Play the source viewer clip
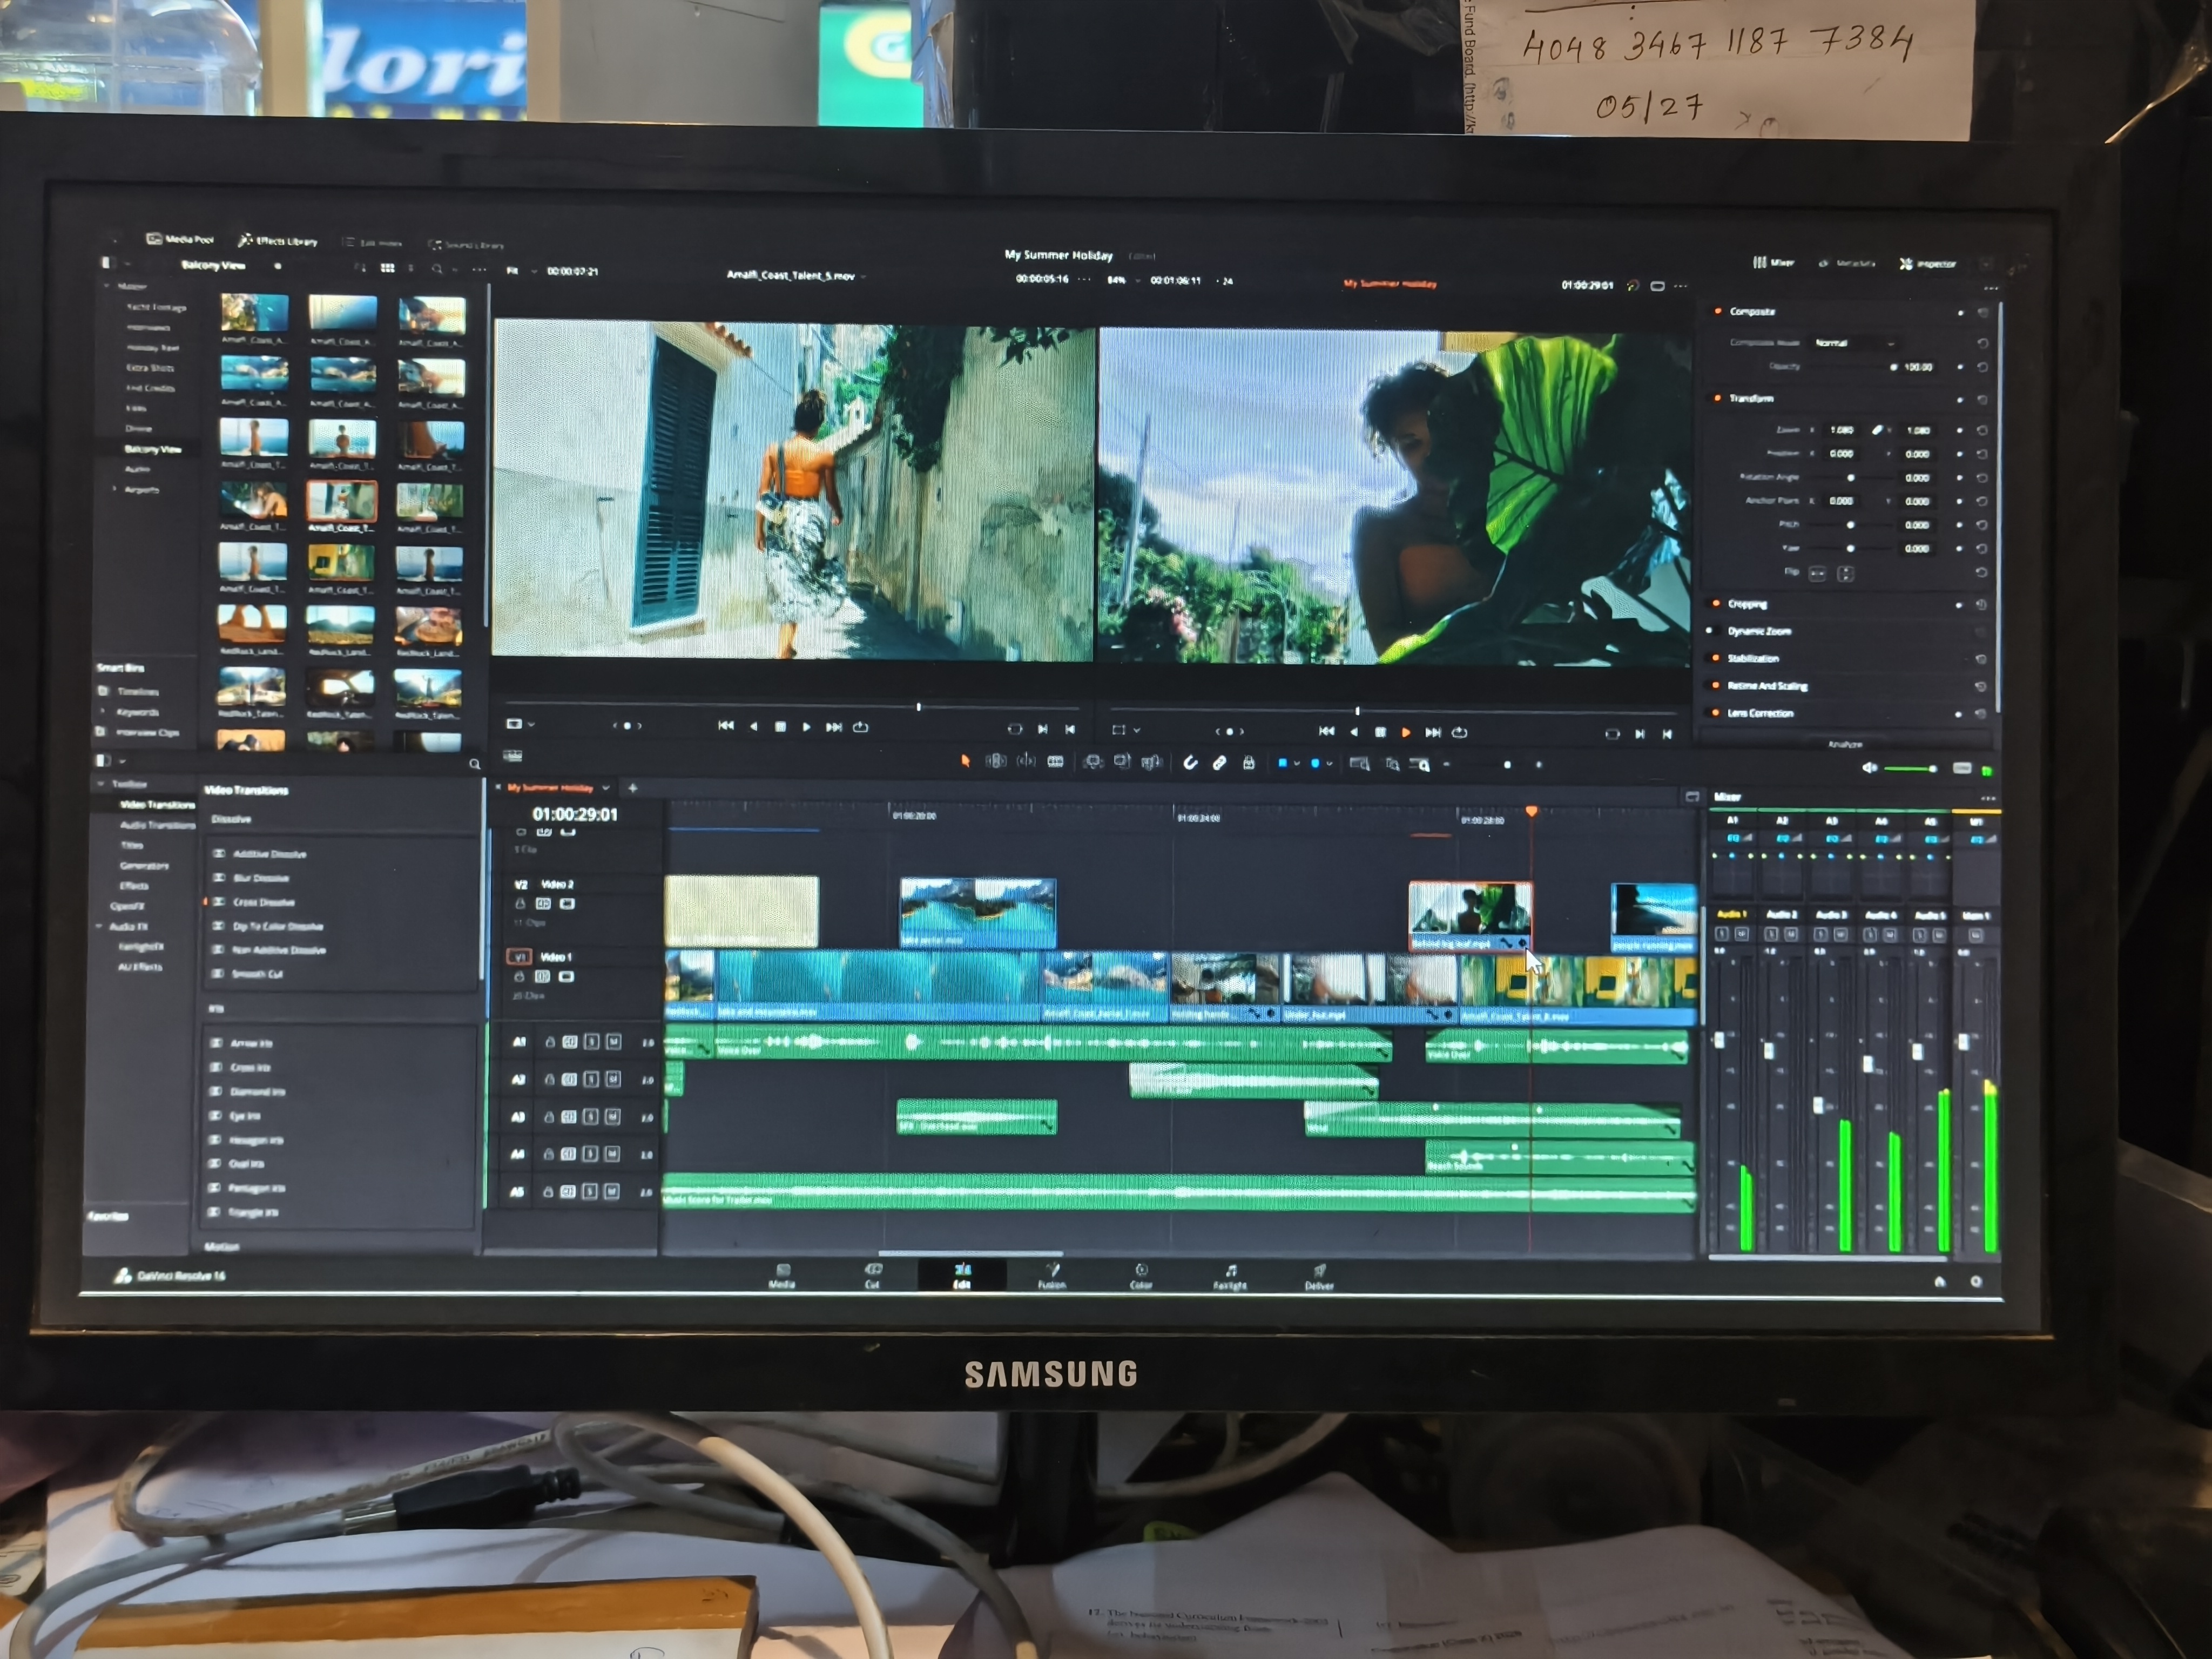Screen dimensions: 2212x1659 tap(806, 727)
